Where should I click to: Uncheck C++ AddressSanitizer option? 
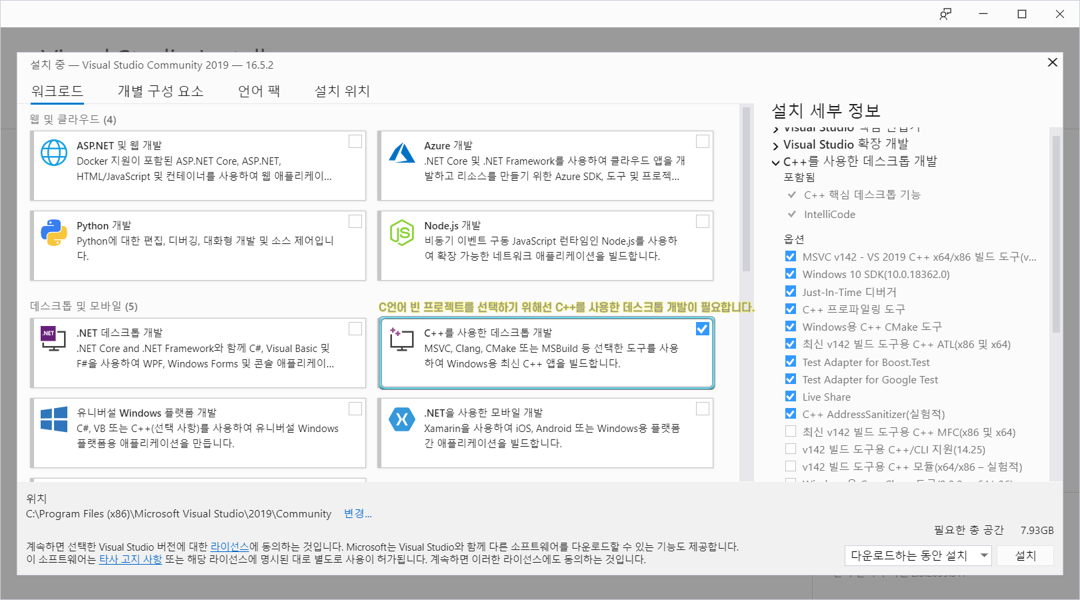(x=791, y=414)
